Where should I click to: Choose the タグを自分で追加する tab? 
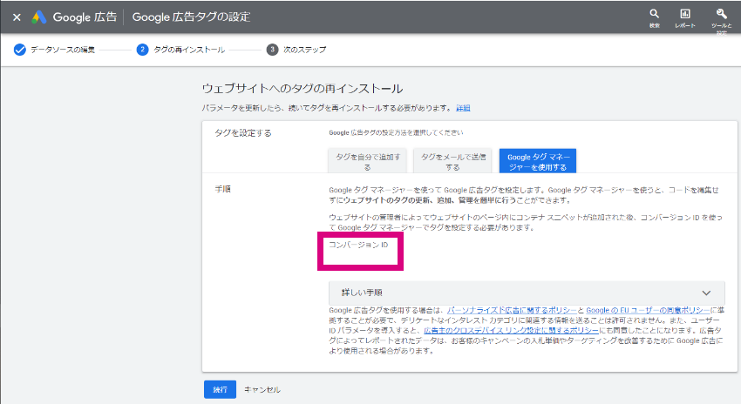coord(368,161)
